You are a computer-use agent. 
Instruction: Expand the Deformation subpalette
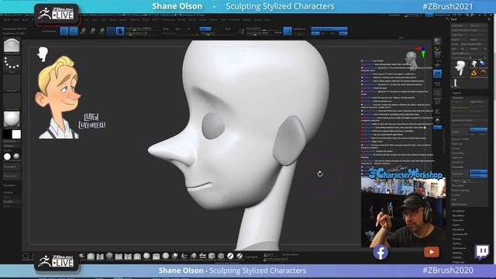point(460,248)
